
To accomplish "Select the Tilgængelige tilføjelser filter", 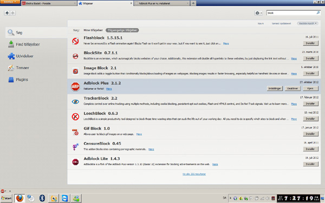I will [122, 30].
